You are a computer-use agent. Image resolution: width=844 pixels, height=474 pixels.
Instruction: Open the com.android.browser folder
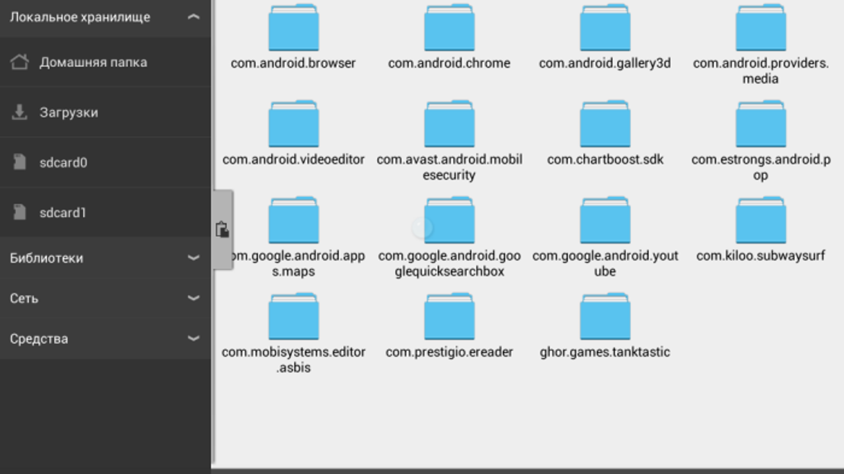pyautogui.click(x=293, y=30)
